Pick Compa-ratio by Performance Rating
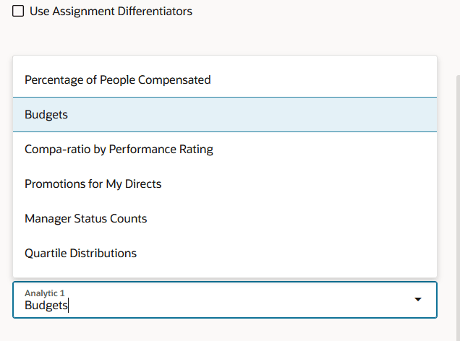 click(119, 149)
